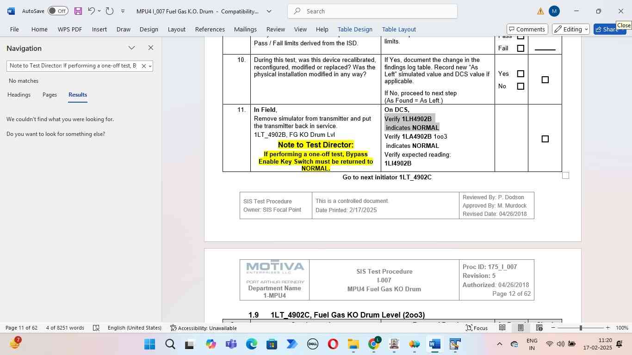The height and width of the screenshot is (355, 632).
Task: Expand the document title dropdown arrow
Action: coord(269,11)
